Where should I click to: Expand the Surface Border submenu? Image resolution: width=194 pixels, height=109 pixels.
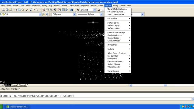118,23
